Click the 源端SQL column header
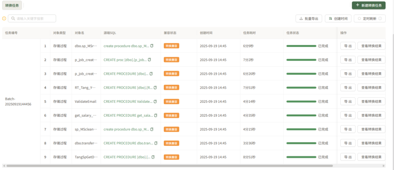 110,33
